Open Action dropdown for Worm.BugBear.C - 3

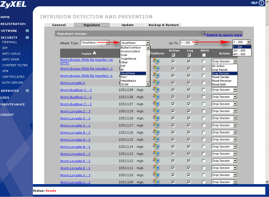(x=224, y=90)
